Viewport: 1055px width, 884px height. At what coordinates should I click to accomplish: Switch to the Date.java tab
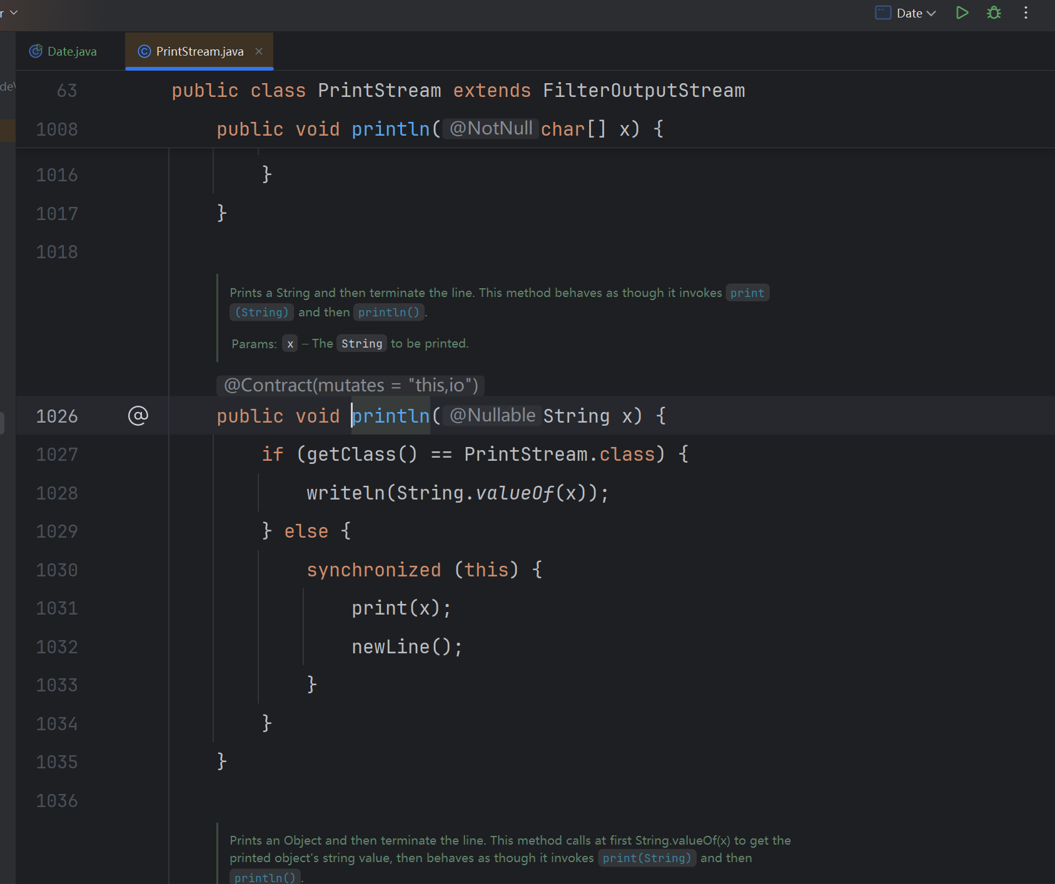(63, 51)
